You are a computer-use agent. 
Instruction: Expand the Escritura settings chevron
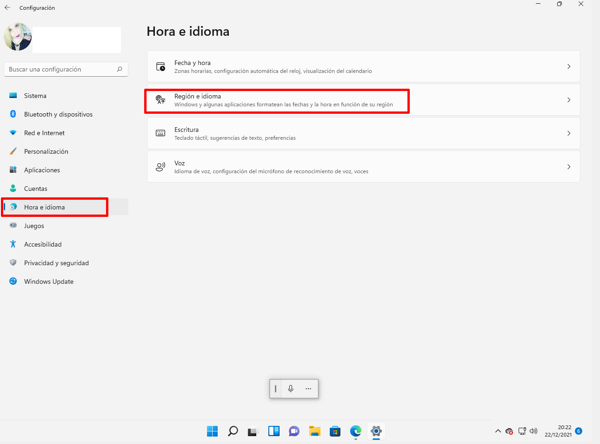(x=569, y=133)
